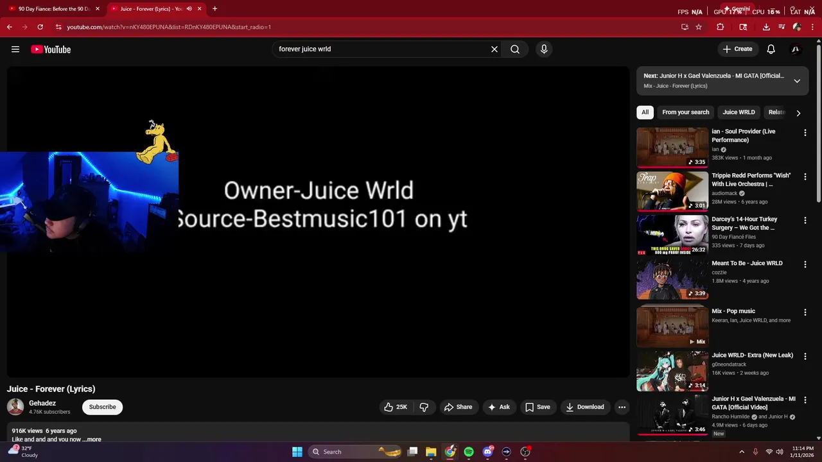Mute the Juice - Forever tab audio

[x=189, y=9]
